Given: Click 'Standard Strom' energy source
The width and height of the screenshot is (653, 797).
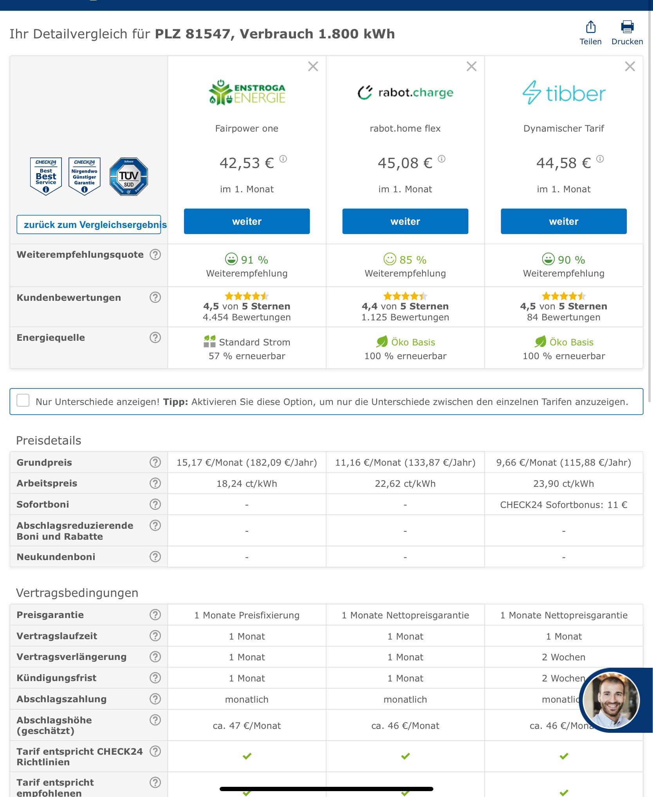Looking at the screenshot, I should 247,342.
